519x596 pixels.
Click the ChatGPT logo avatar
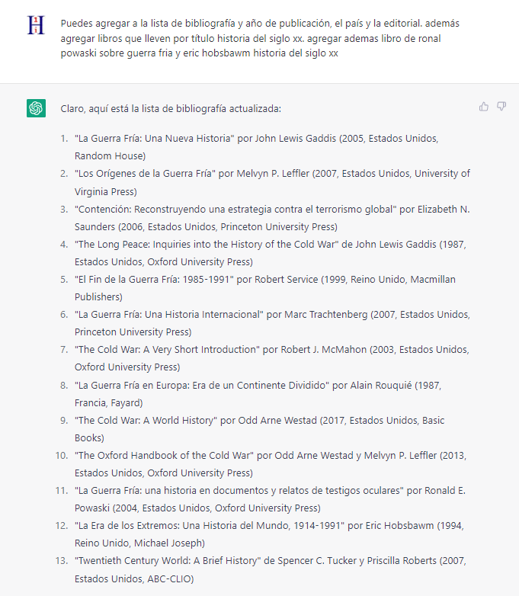[36, 108]
